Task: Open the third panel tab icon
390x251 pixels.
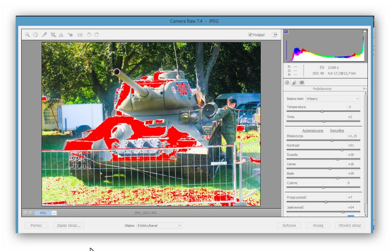Action: 302,83
